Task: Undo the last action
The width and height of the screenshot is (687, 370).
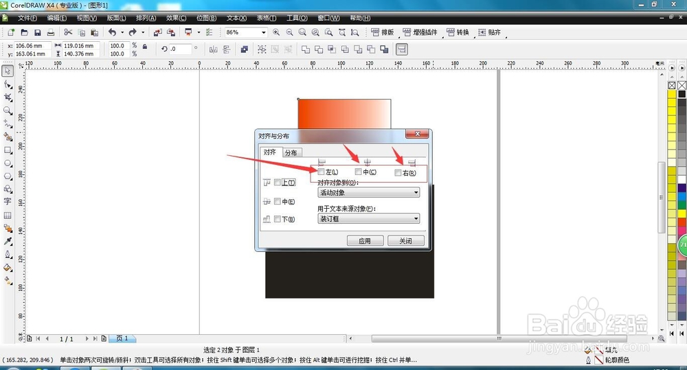Action: pyautogui.click(x=113, y=32)
